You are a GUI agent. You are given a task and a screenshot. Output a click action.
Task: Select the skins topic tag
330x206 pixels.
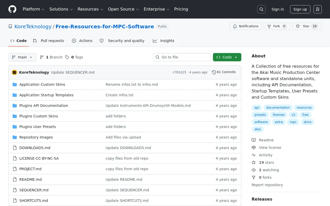click(307, 122)
